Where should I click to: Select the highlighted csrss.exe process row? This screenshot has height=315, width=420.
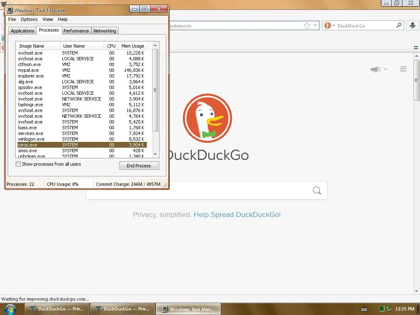coord(82,145)
